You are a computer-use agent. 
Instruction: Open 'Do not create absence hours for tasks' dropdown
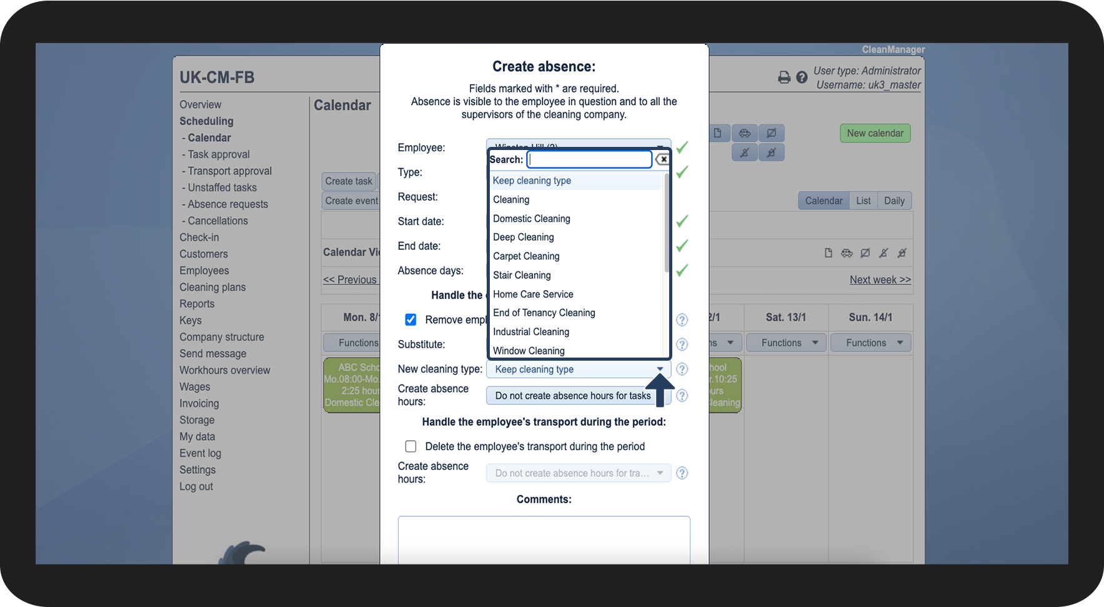coord(579,396)
